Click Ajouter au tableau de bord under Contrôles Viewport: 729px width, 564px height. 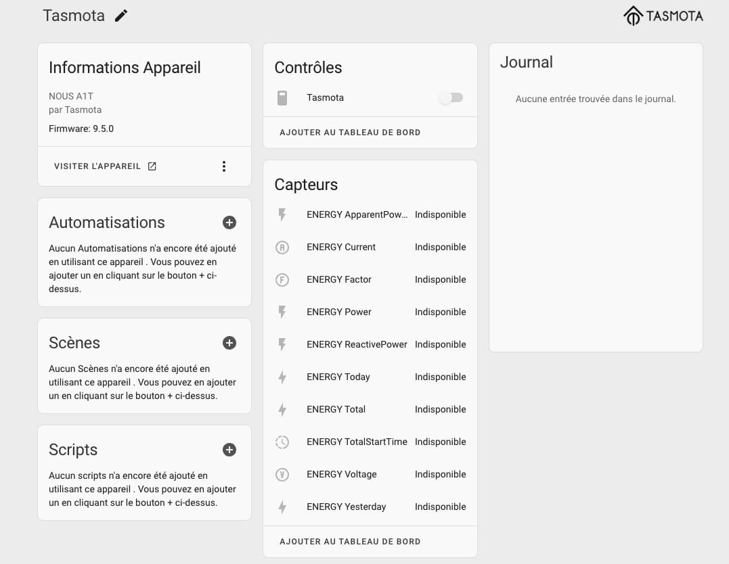[350, 133]
